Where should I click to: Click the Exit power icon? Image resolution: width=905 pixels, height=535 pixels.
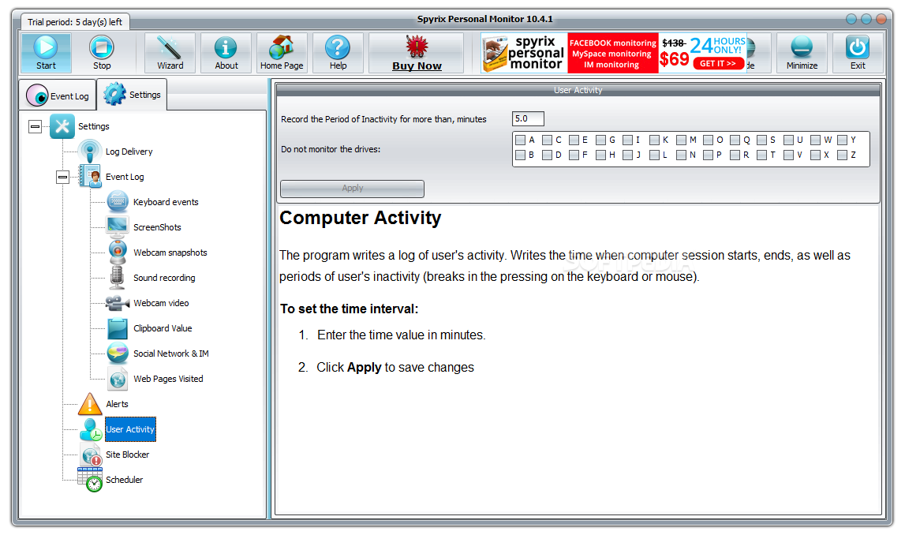[x=858, y=47]
